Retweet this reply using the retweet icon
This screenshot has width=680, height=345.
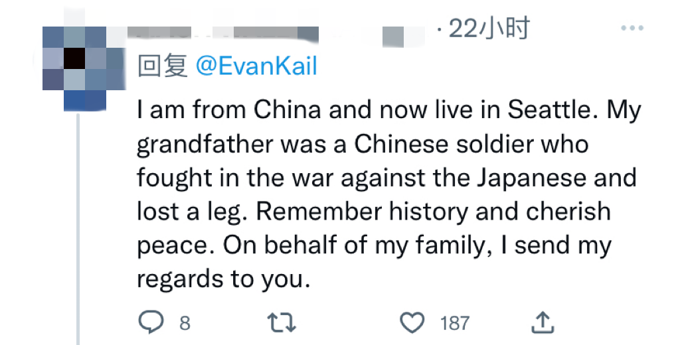pyautogui.click(x=281, y=323)
